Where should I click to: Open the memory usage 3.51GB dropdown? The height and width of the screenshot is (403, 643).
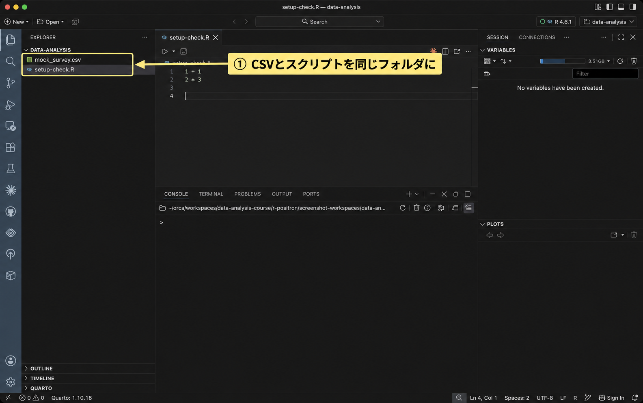tap(599, 61)
